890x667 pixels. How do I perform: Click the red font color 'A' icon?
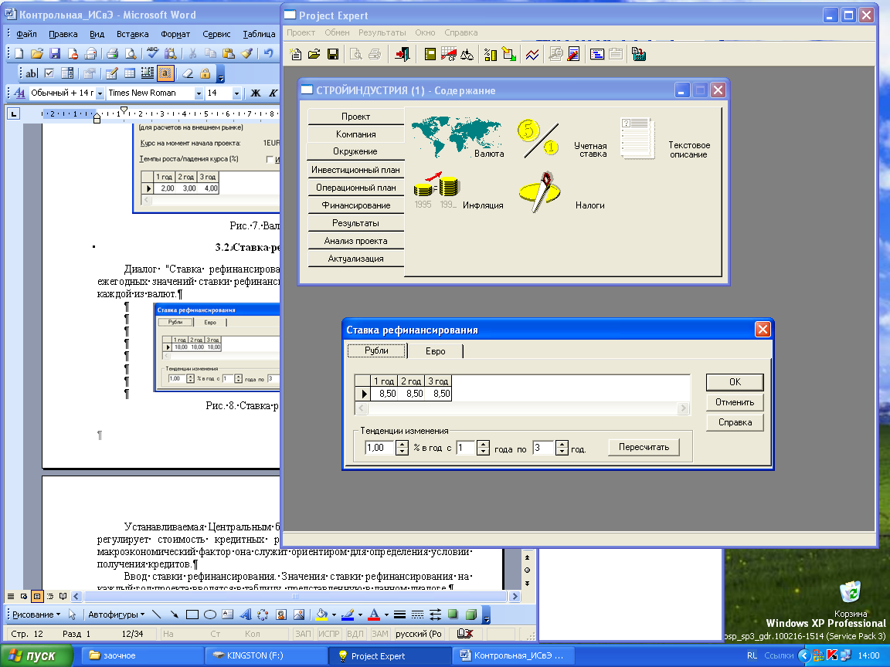click(x=374, y=615)
